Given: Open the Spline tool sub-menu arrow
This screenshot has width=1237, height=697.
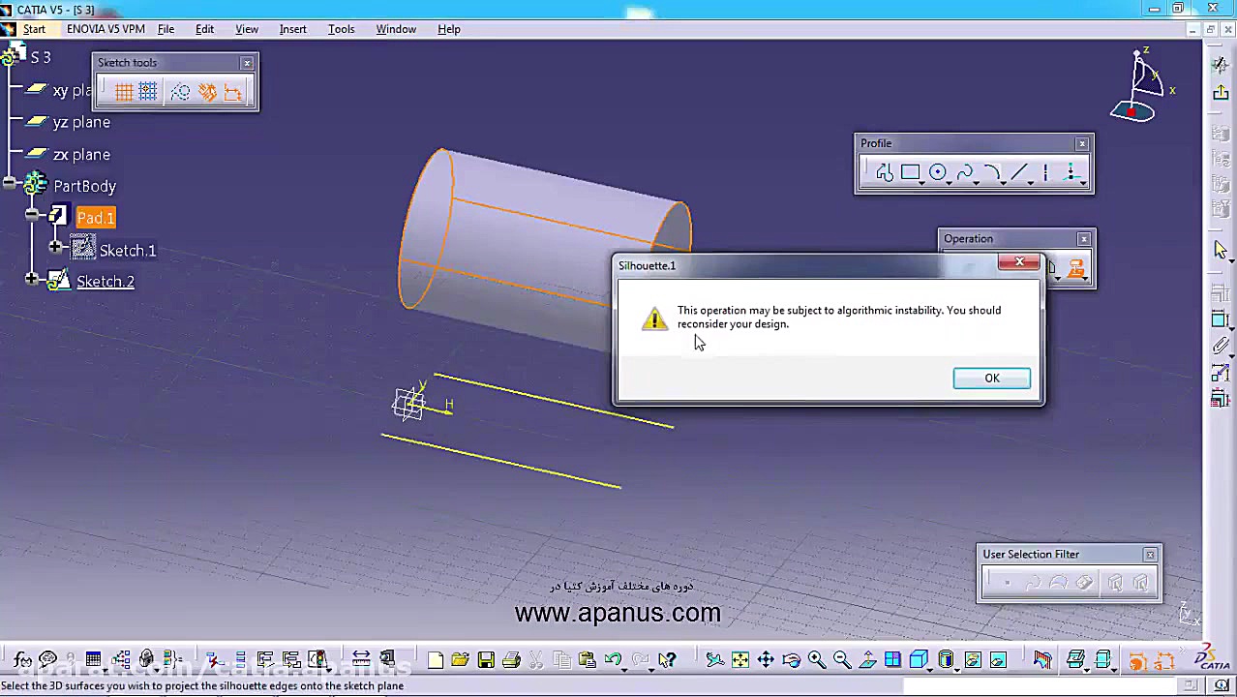Looking at the screenshot, I should point(977,182).
